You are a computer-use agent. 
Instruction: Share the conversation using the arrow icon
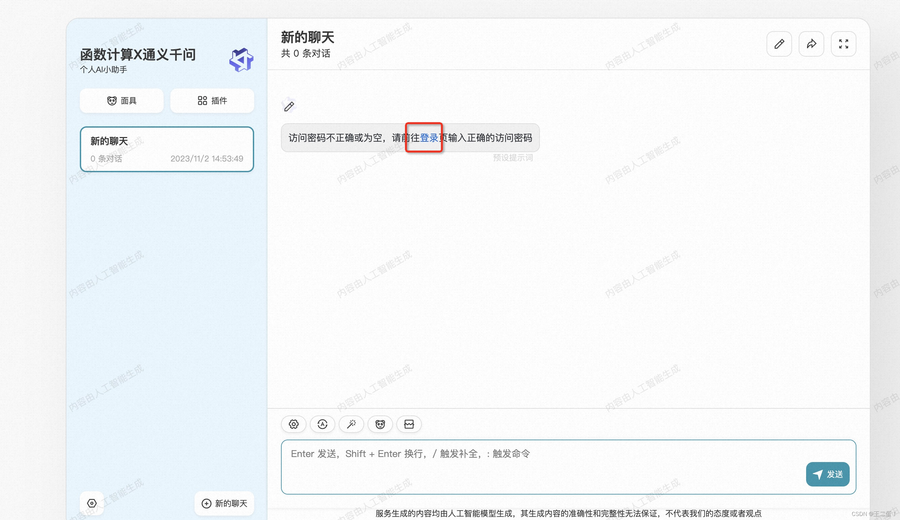[x=811, y=44]
